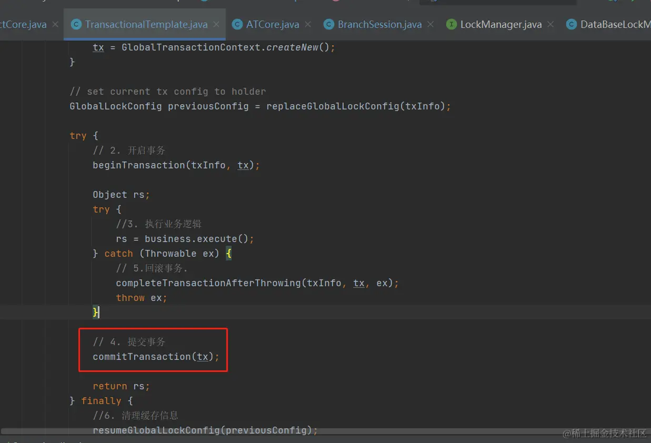This screenshot has height=443, width=651.
Task: Click the comment '5.回滚事务.'
Action: pos(152,268)
